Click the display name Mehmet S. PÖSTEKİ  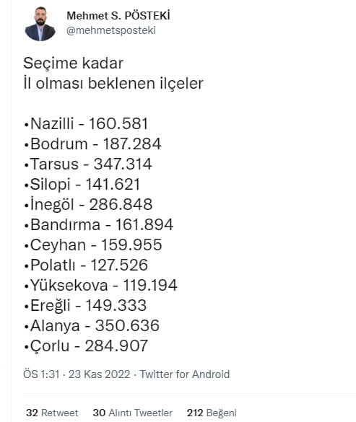point(118,16)
